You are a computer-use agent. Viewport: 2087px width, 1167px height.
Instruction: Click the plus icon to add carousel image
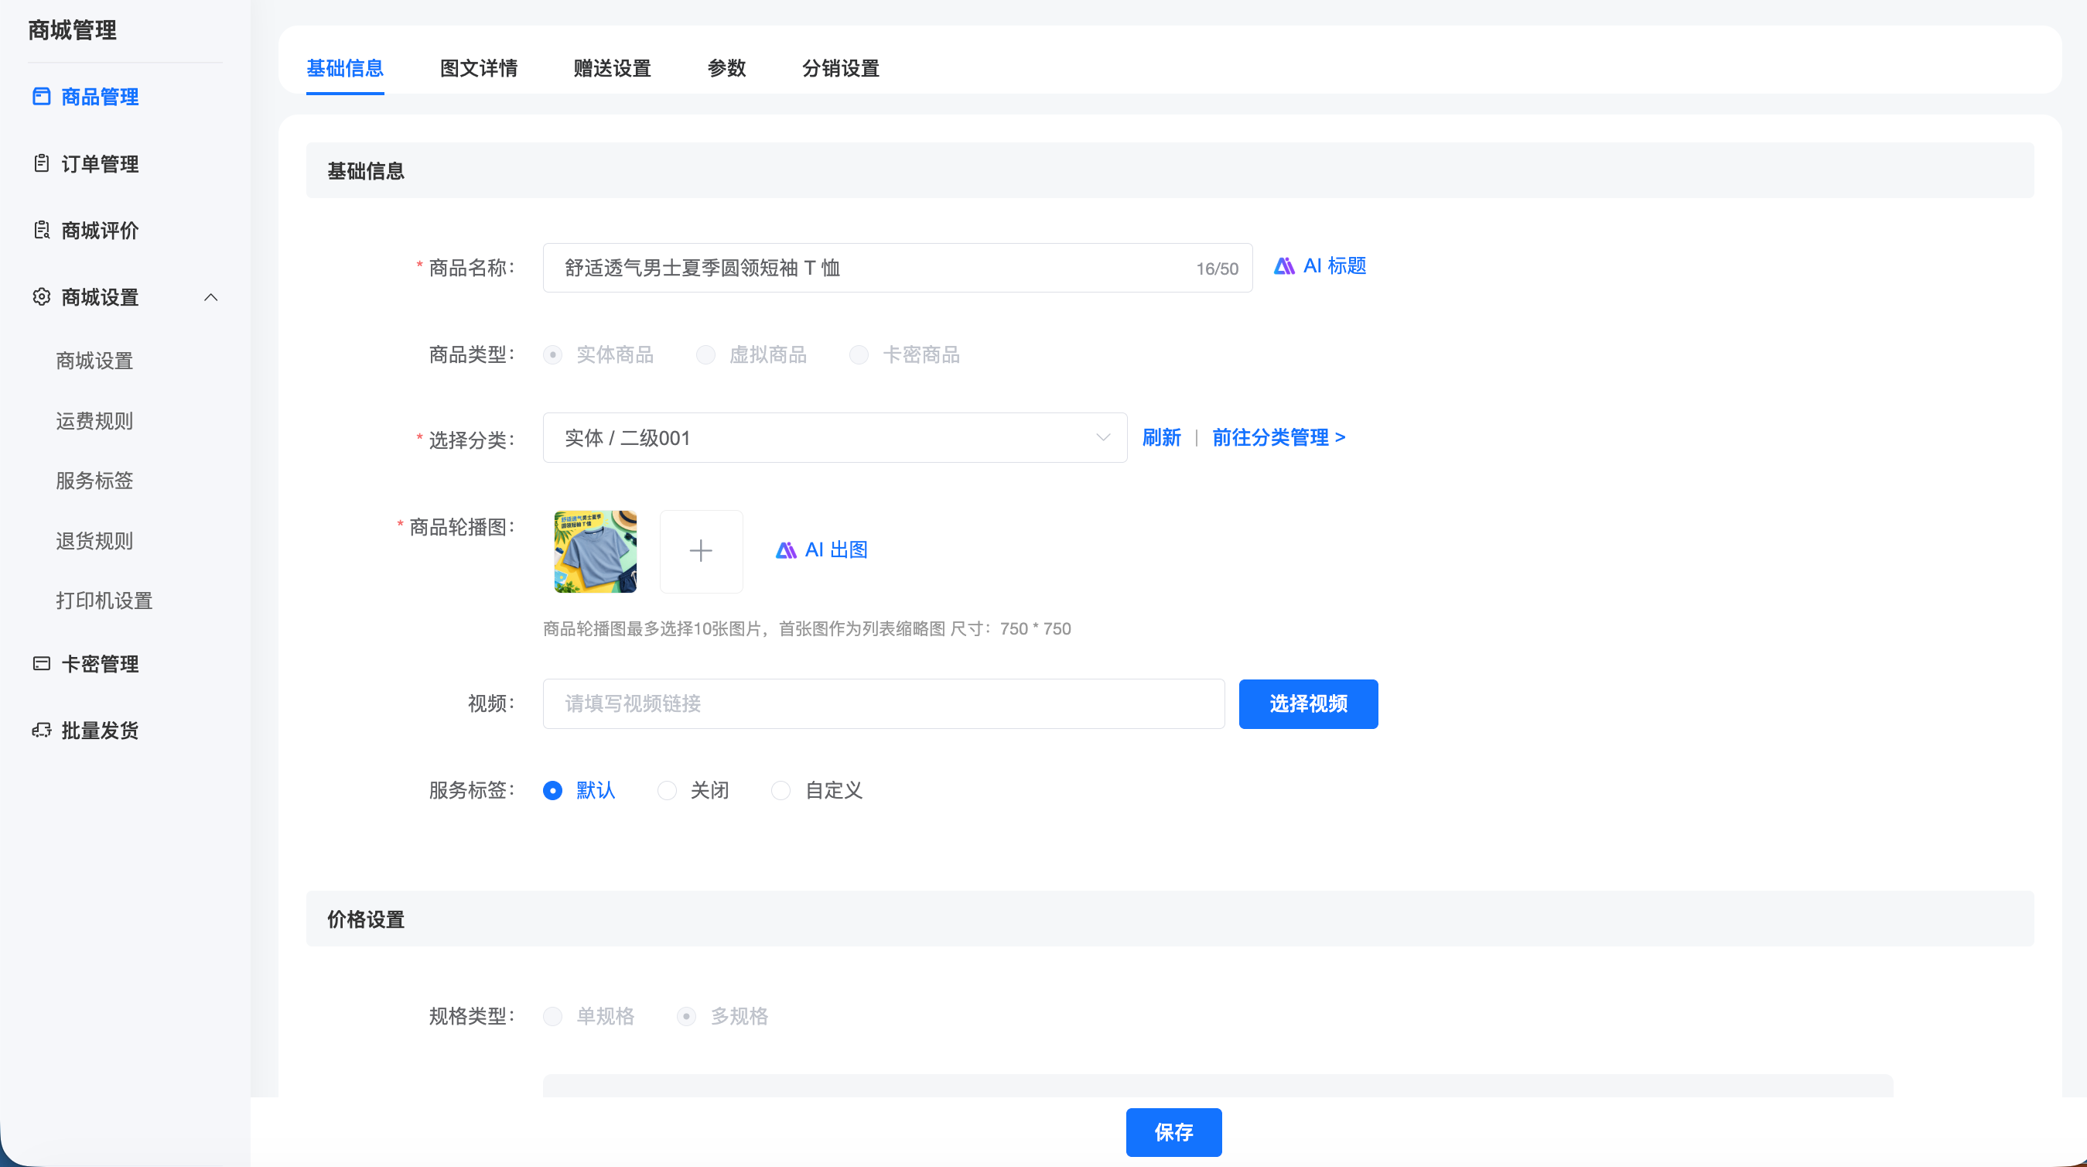(701, 551)
